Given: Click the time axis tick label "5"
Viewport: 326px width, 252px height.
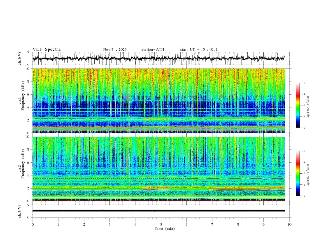Looking at the screenshot, I should [x=161, y=224].
